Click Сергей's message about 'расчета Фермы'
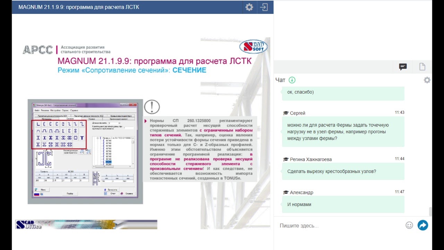Screen dimensions: 444x250 pyautogui.click(x=343, y=132)
